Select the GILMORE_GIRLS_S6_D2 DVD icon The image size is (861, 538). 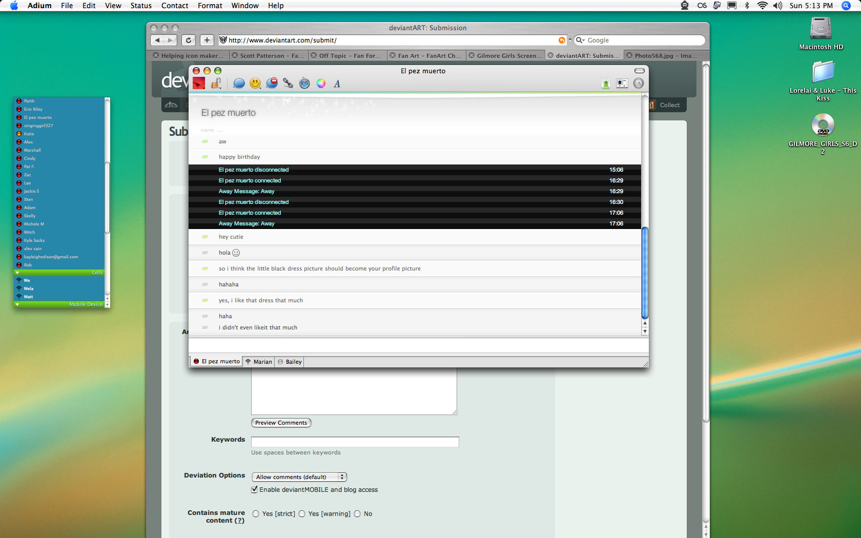click(823, 125)
